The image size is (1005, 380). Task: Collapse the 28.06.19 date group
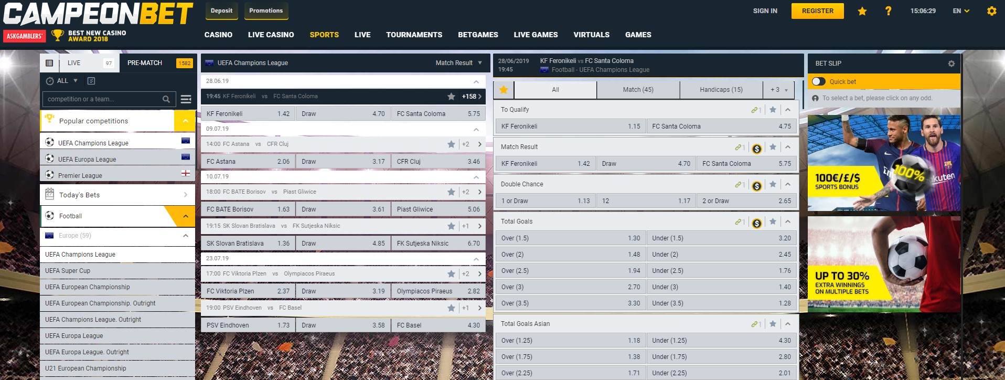(x=476, y=81)
